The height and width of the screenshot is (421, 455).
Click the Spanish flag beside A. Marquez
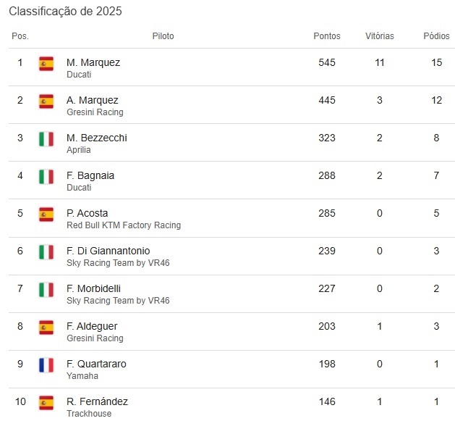click(x=46, y=101)
